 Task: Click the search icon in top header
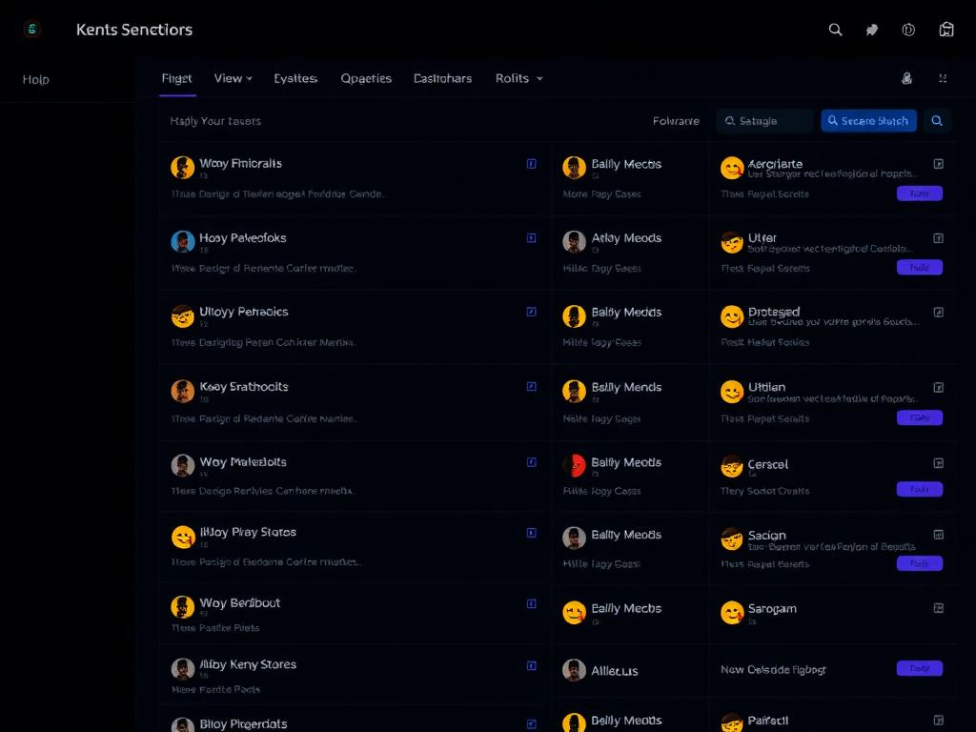tap(835, 30)
